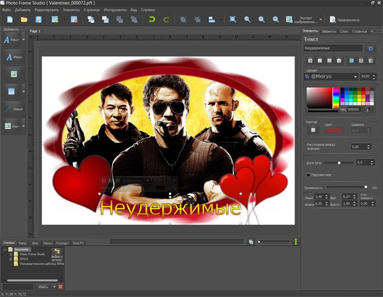Image resolution: width=383 pixels, height=297 pixels.
Task: Add a picture element from the left panel
Action: click(x=14, y=74)
